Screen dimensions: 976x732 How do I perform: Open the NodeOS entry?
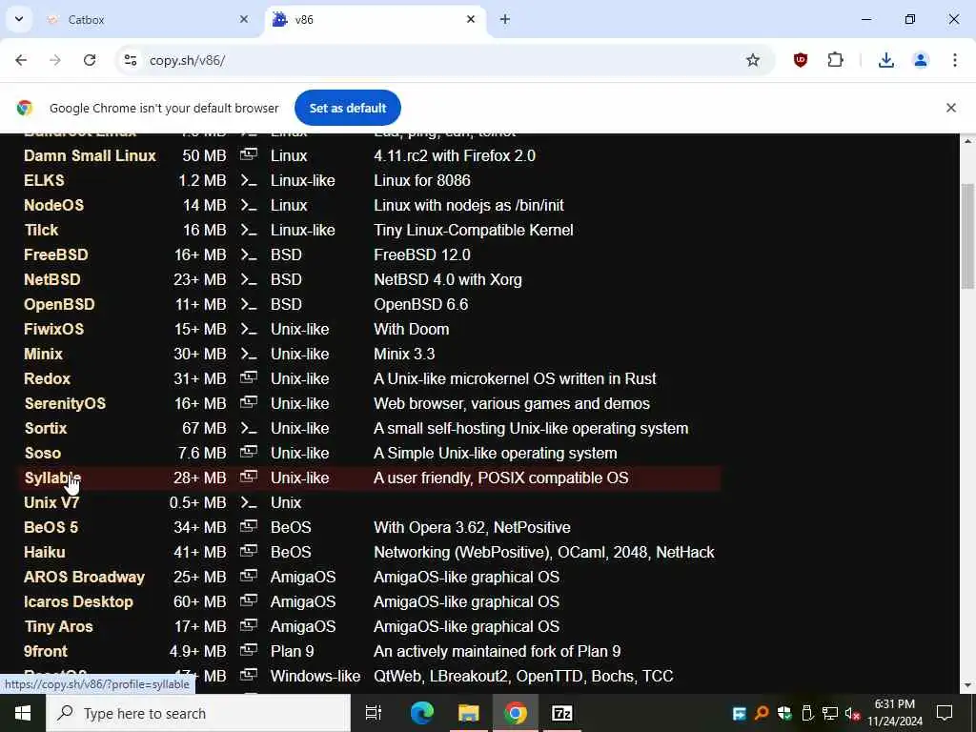53,206
